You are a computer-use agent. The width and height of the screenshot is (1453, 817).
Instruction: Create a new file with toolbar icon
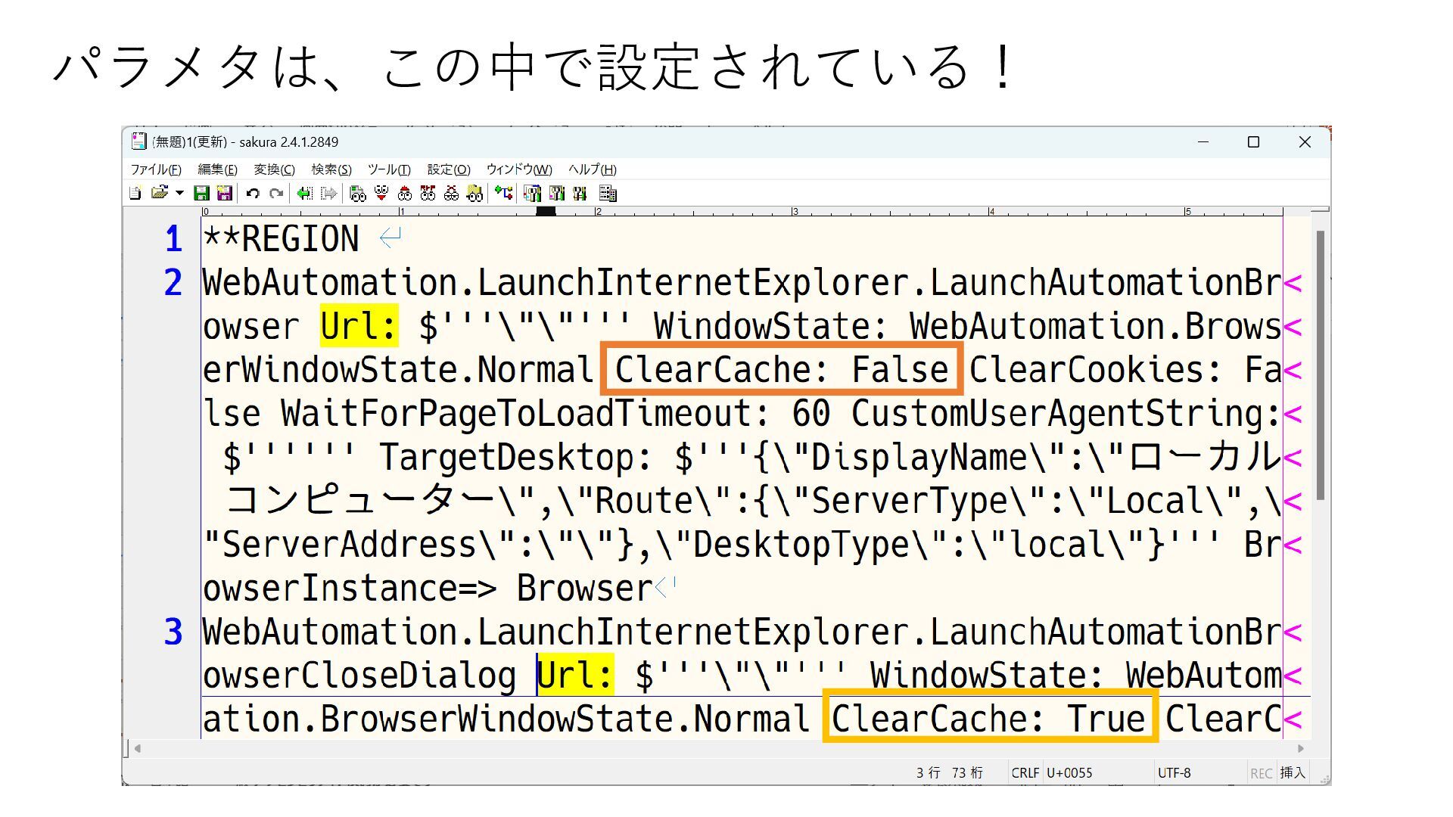(135, 193)
